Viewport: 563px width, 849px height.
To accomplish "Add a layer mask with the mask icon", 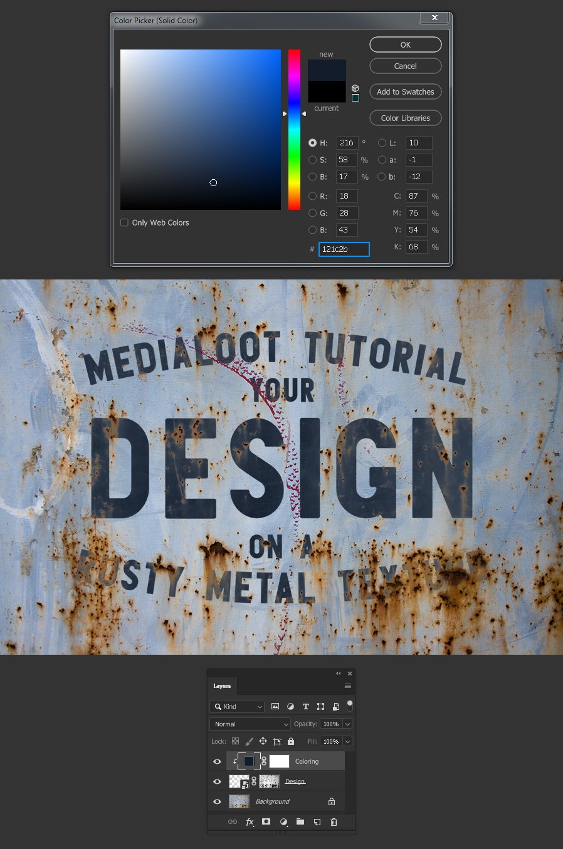I will click(x=266, y=822).
